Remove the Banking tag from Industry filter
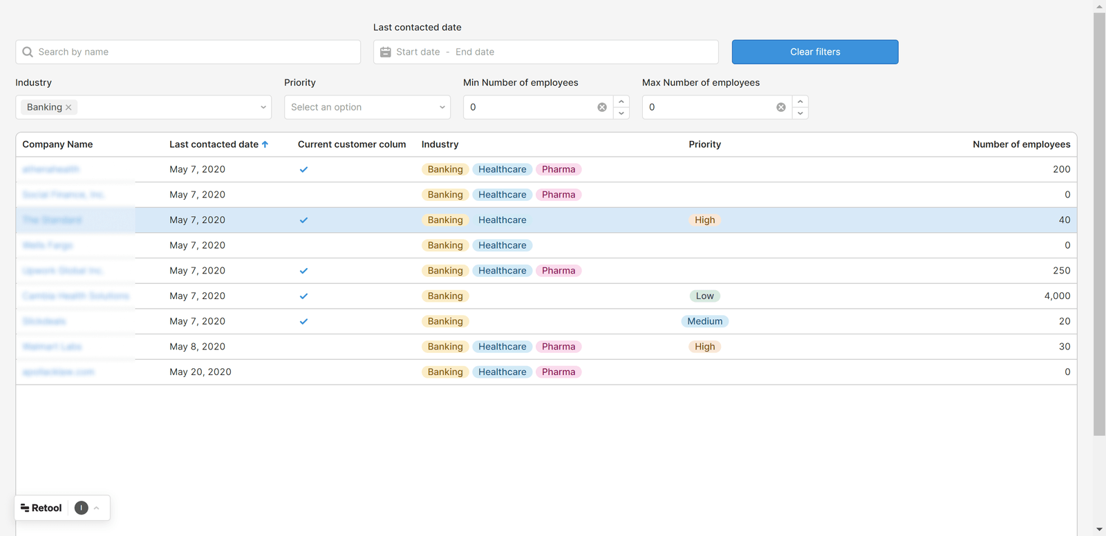The height and width of the screenshot is (536, 1106). pyautogui.click(x=68, y=107)
